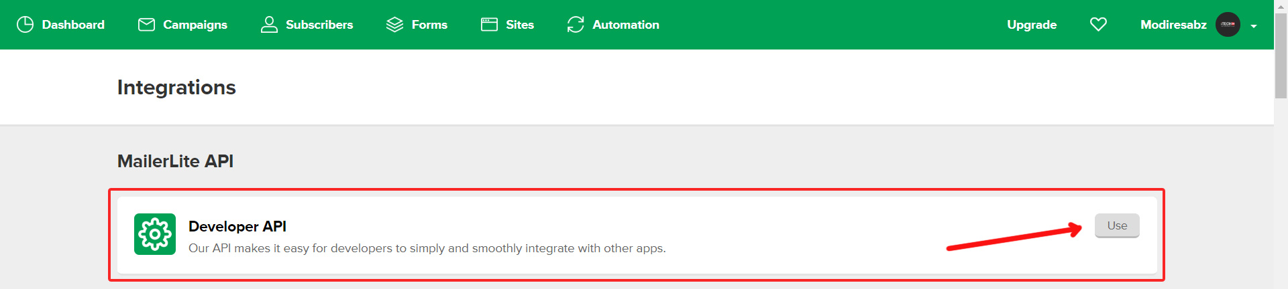
Task: Open the Dashboard menu item
Action: coord(60,25)
